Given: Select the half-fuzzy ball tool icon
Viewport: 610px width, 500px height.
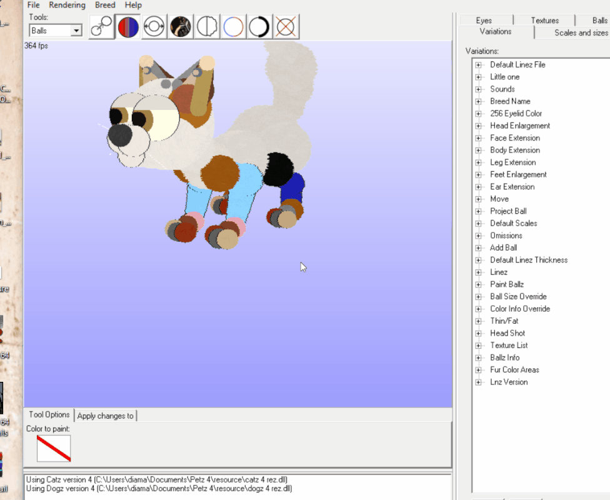Looking at the screenshot, I should pyautogui.click(x=207, y=27).
